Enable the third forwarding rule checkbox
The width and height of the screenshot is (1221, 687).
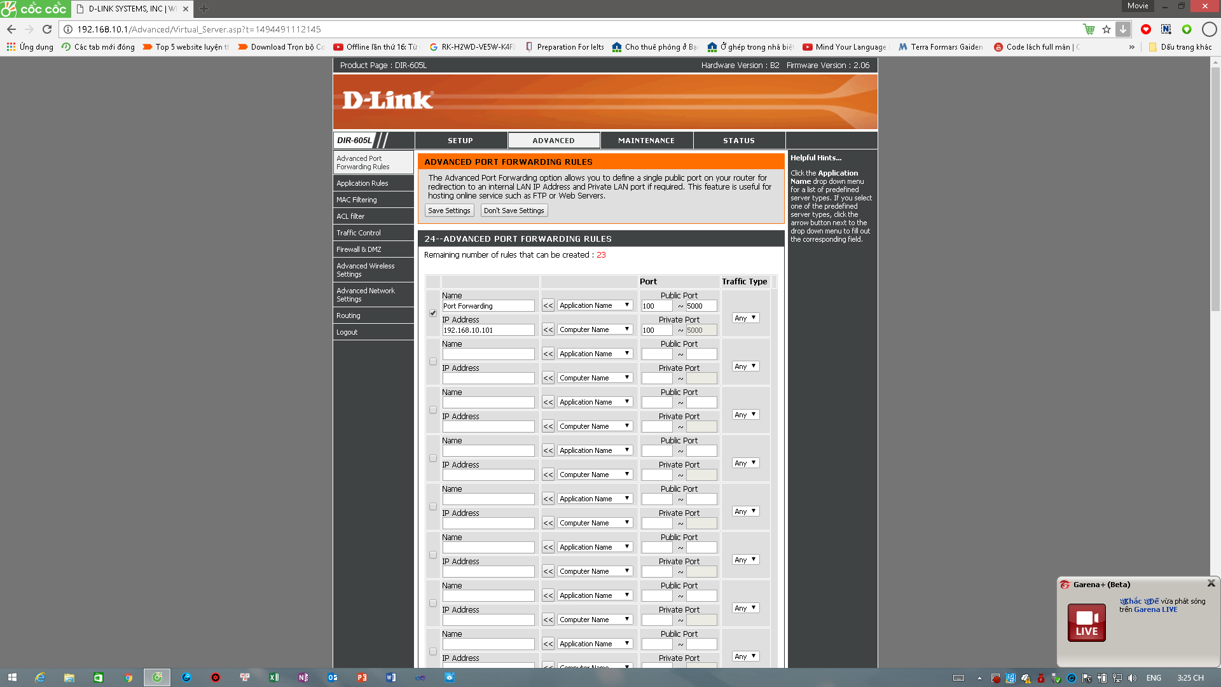click(x=433, y=410)
